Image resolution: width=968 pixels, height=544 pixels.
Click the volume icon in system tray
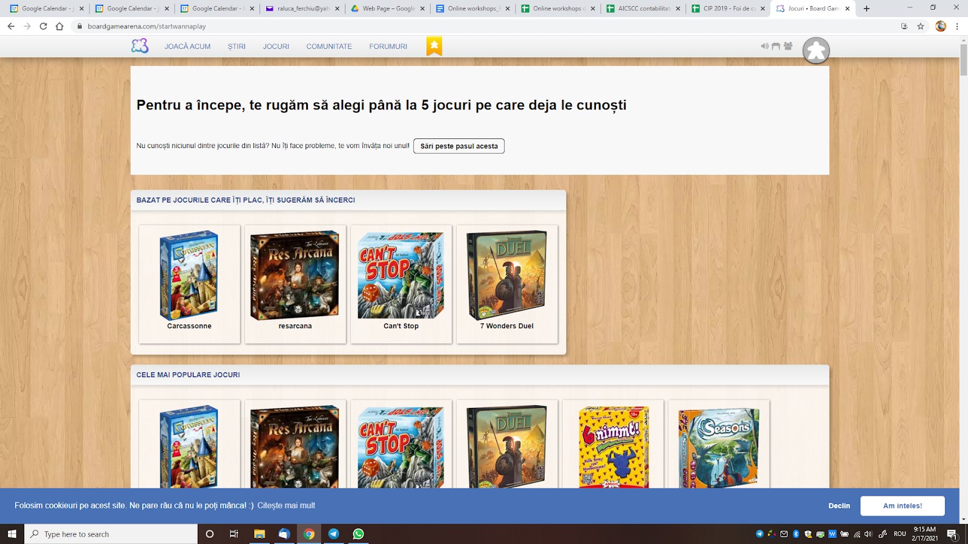(x=868, y=534)
